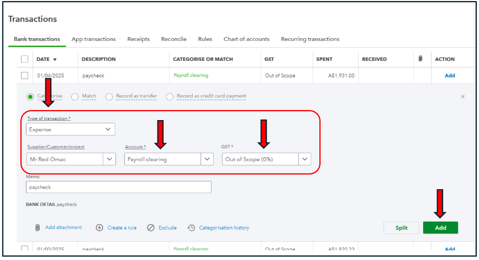Click the 01/04/2025 date cell
This screenshot has width=479, height=260.
point(51,76)
